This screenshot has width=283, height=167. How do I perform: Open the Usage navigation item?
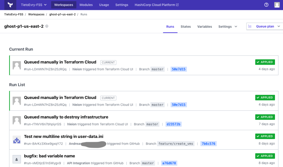point(104,5)
